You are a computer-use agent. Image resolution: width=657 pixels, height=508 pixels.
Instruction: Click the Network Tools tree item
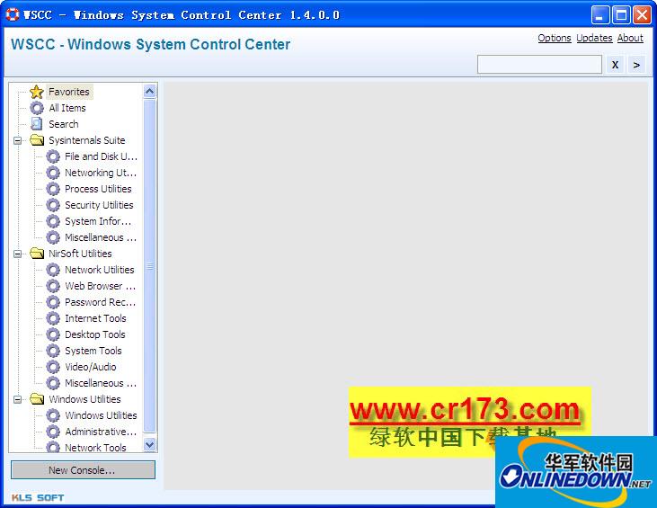pos(95,448)
